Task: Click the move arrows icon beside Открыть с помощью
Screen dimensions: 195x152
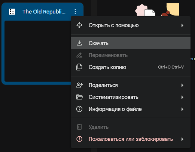Action: [x=79, y=25]
